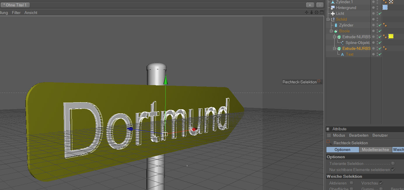Collapse the Boole hierarchy node
Screen dimensions: 404x190
click(331, 31)
